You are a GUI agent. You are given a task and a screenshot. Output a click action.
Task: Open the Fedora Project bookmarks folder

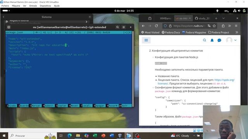point(219,32)
